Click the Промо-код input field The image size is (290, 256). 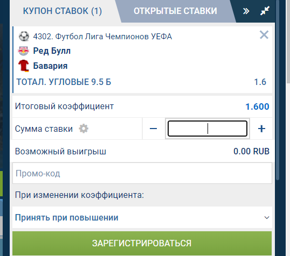[142, 173]
